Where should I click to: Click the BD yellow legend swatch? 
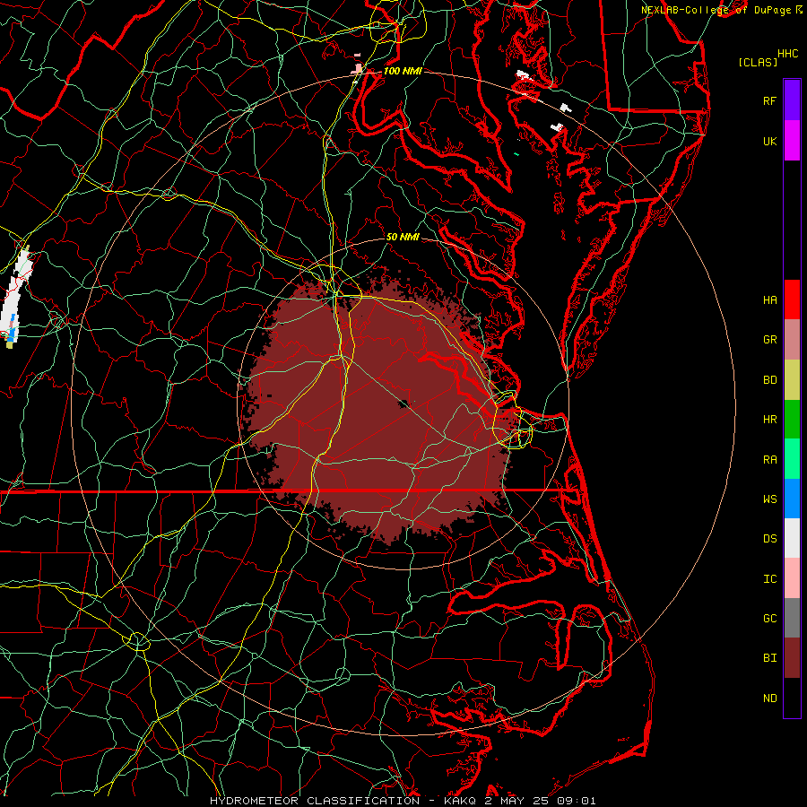792,379
